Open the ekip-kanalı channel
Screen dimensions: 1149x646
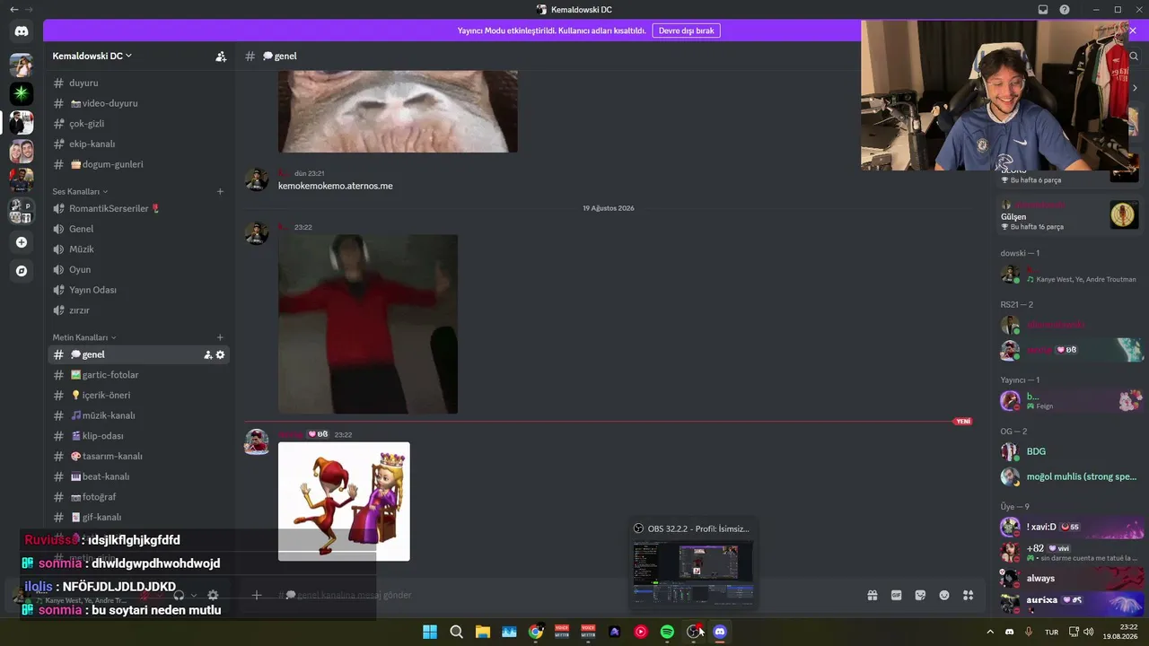139,144
